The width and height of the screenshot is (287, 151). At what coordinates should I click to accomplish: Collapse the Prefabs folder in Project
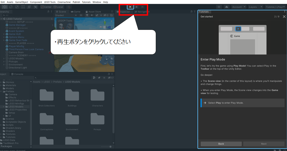coord(1,92)
